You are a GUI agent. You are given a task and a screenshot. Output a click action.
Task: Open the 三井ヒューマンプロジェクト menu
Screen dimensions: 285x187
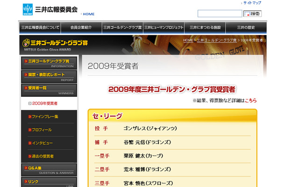164,28
